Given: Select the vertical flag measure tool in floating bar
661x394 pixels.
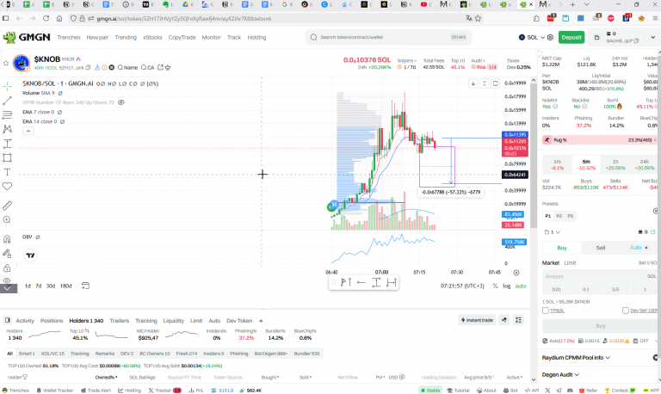Looking at the screenshot, I should pos(346,282).
